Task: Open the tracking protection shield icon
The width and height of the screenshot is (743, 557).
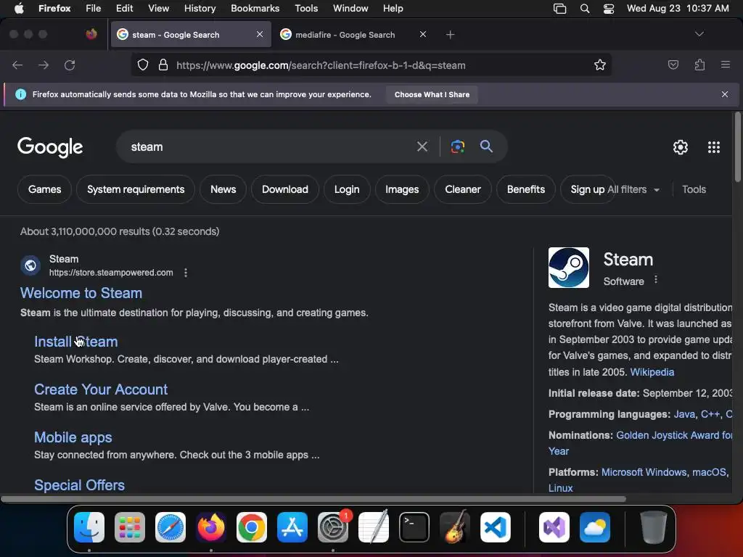Action: pyautogui.click(x=143, y=65)
